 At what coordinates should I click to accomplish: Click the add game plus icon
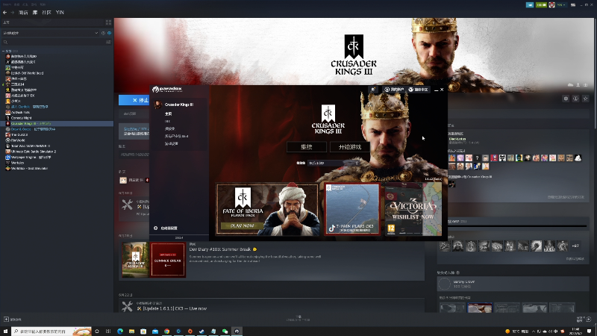click(x=6, y=320)
